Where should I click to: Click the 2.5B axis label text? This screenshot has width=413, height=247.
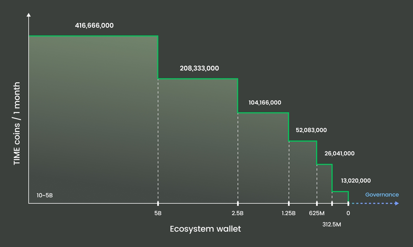[238, 213]
